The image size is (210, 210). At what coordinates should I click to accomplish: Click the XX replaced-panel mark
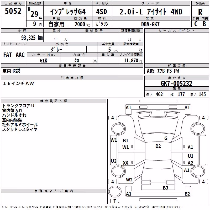[x=125, y=163]
